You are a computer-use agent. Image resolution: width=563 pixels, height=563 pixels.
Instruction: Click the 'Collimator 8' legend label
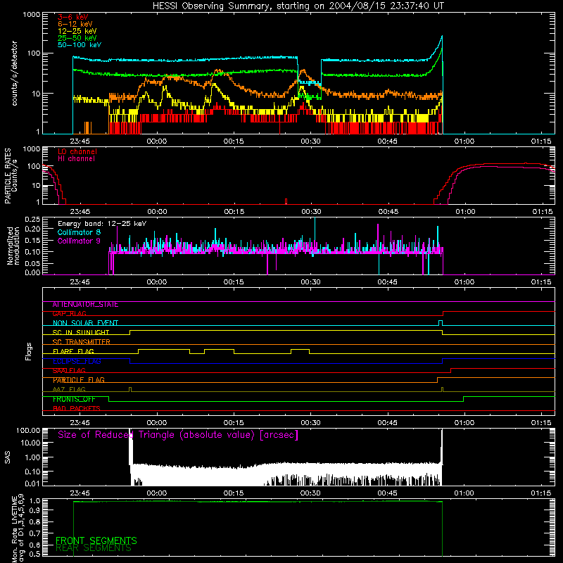tap(79, 232)
